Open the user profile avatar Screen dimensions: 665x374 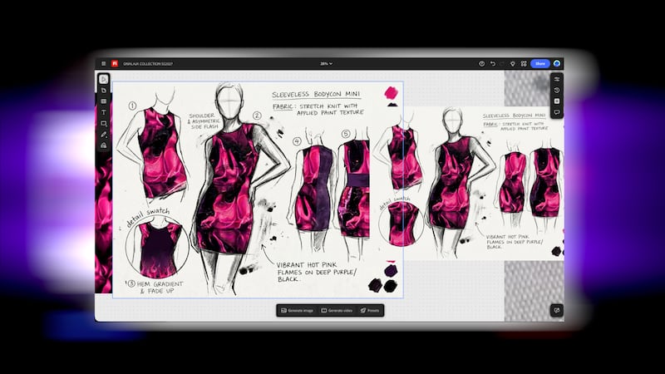click(557, 64)
